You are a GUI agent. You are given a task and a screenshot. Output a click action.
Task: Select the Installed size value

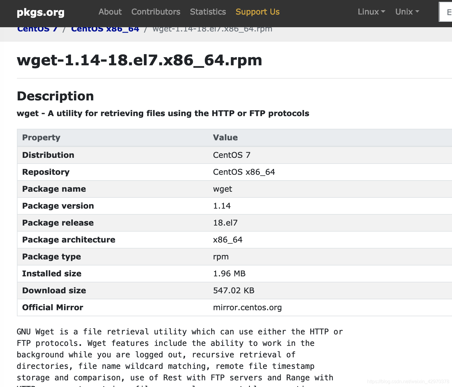pyautogui.click(x=229, y=274)
